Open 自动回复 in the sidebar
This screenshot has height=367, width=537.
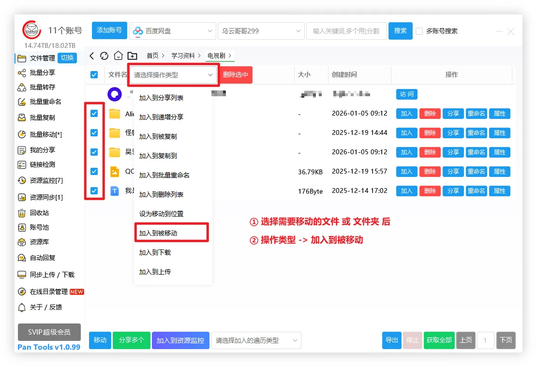[42, 258]
